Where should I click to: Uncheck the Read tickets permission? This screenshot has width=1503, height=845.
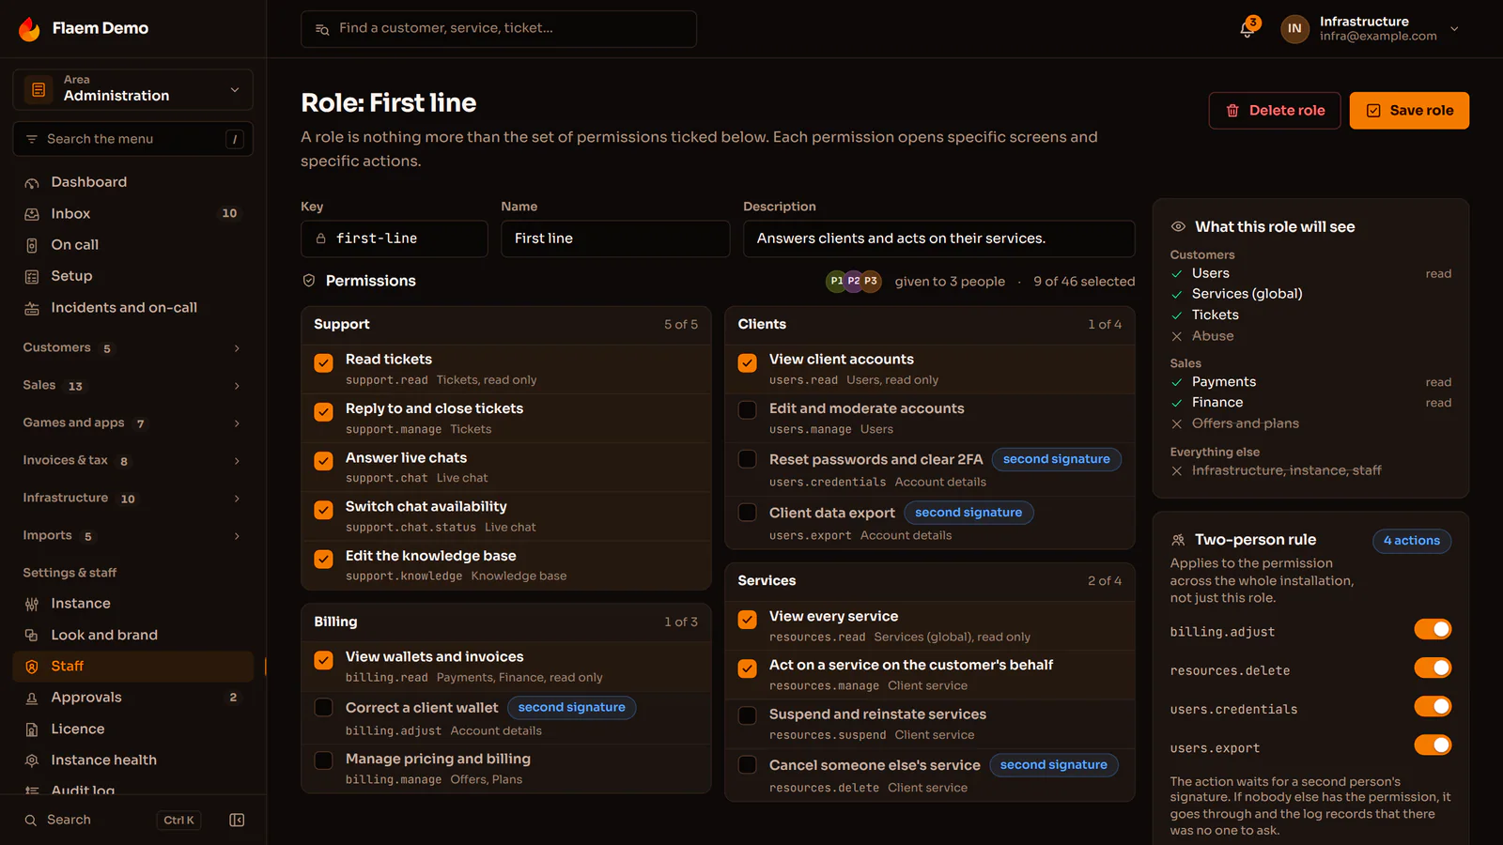pos(323,363)
